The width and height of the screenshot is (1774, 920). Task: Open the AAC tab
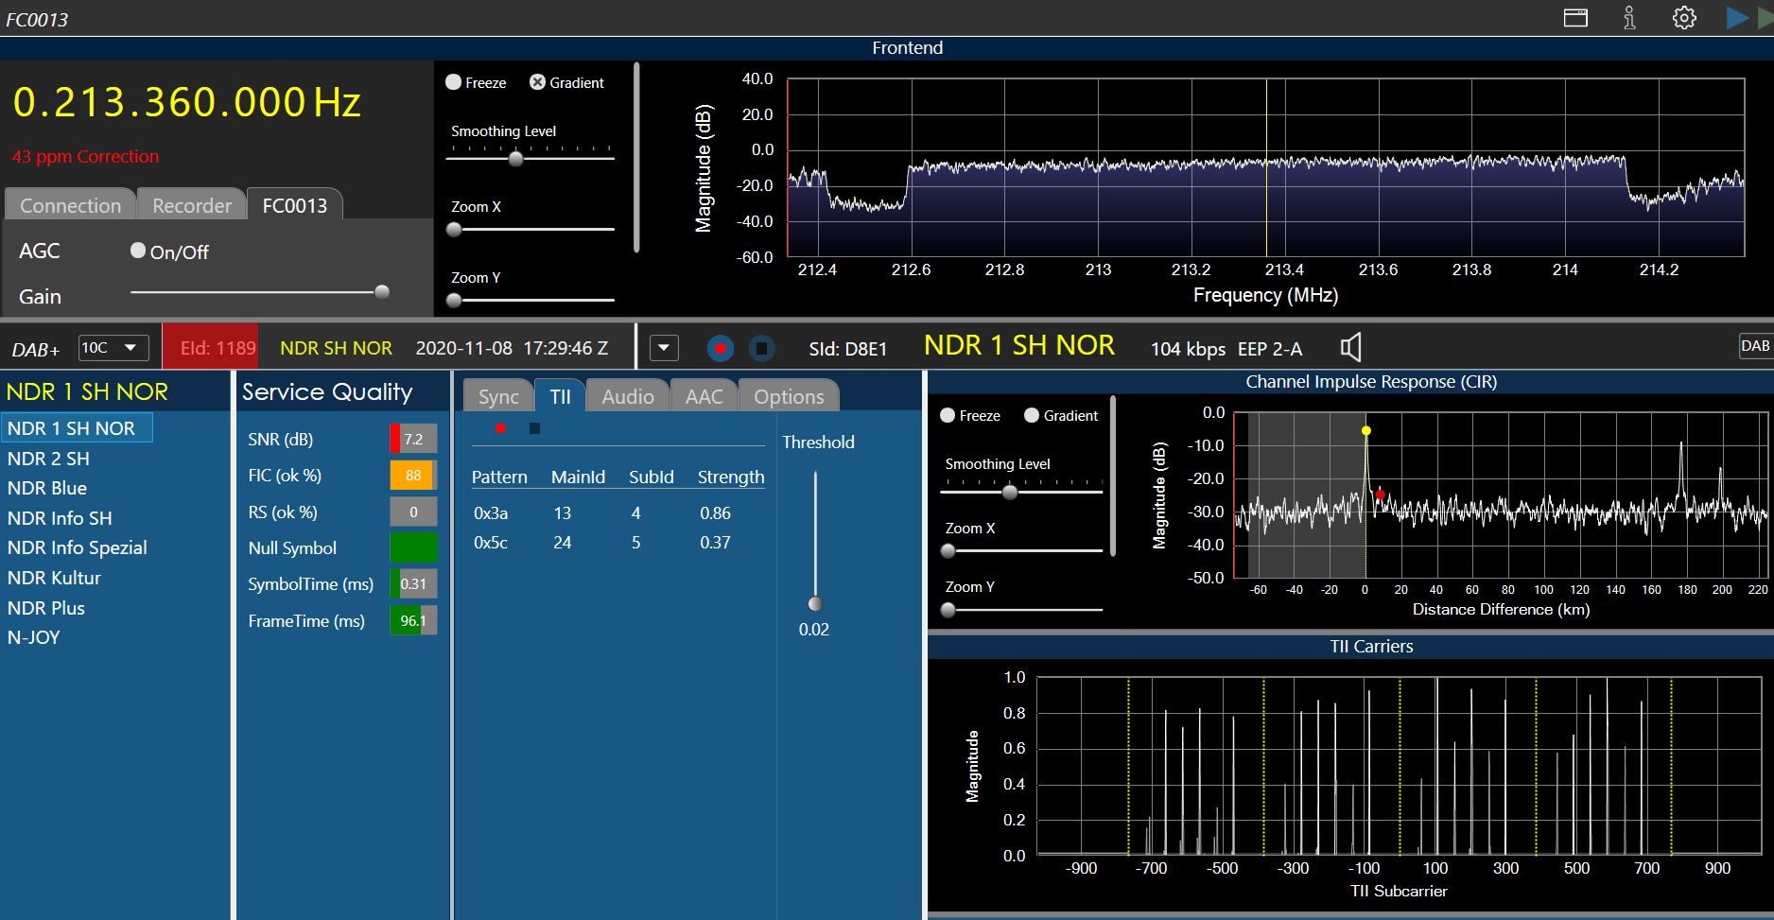pos(704,396)
